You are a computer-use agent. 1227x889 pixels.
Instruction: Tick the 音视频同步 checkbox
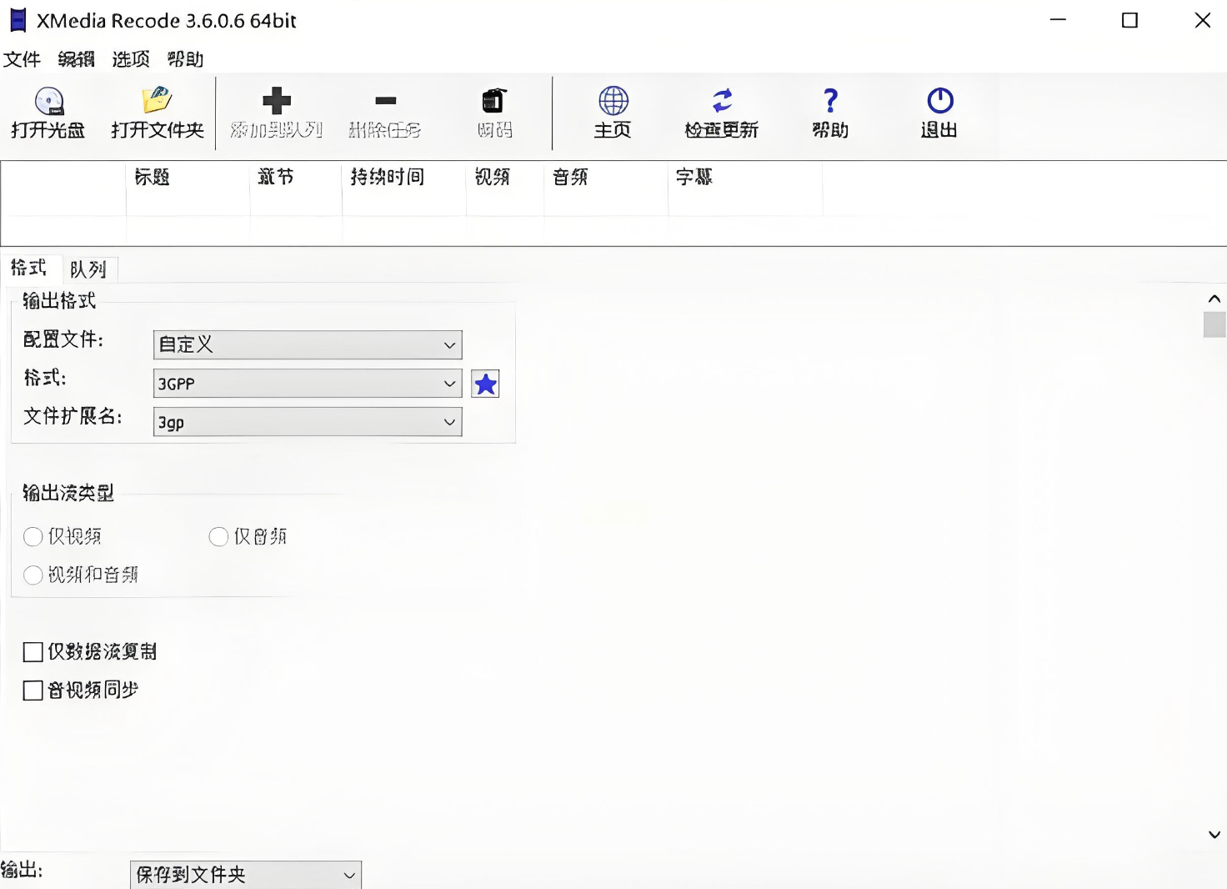(x=33, y=691)
